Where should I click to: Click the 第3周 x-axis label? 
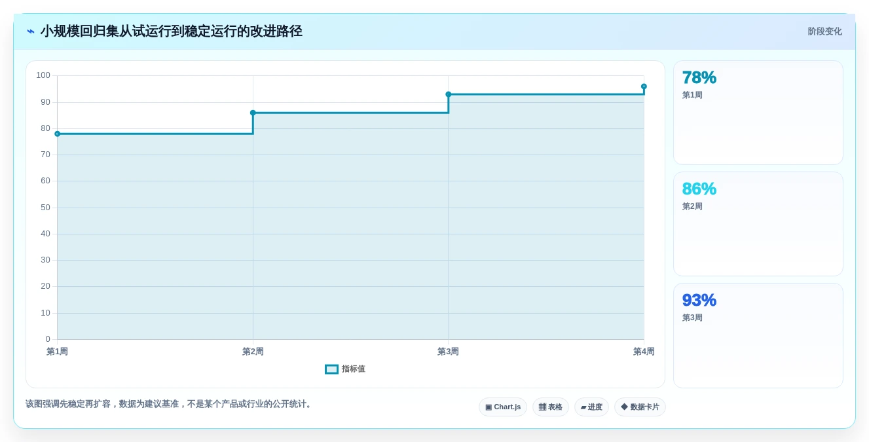point(448,352)
